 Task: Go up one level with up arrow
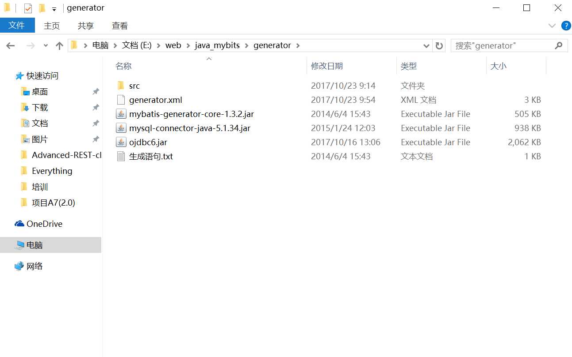coord(59,45)
